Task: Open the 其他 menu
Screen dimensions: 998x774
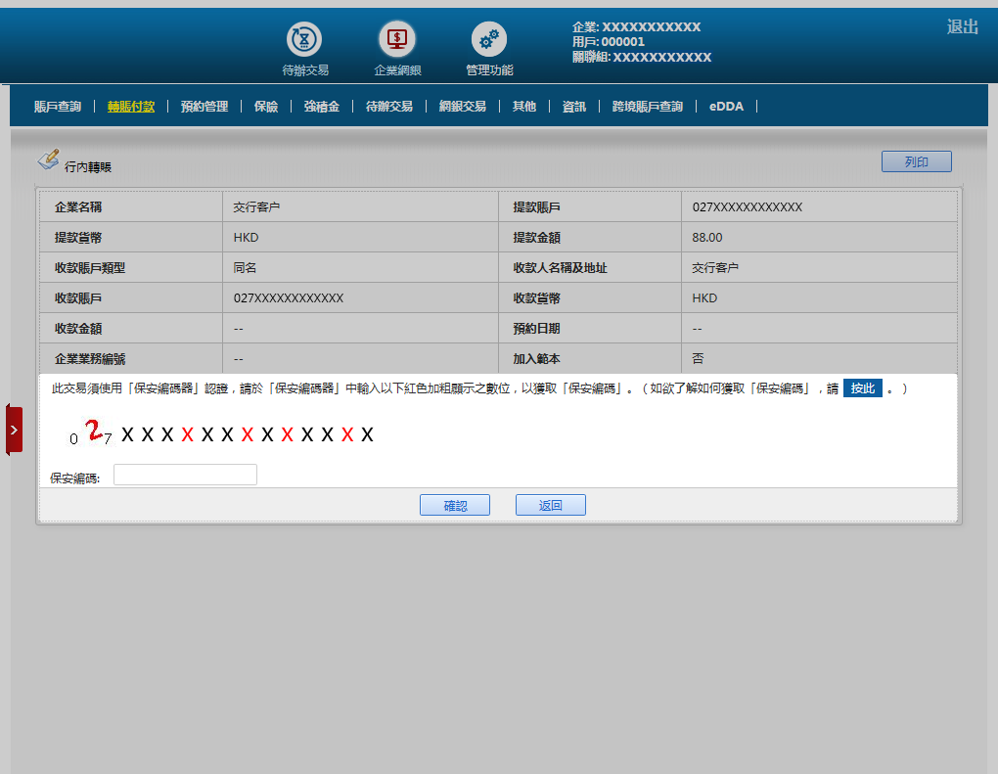Action: pyautogui.click(x=524, y=107)
